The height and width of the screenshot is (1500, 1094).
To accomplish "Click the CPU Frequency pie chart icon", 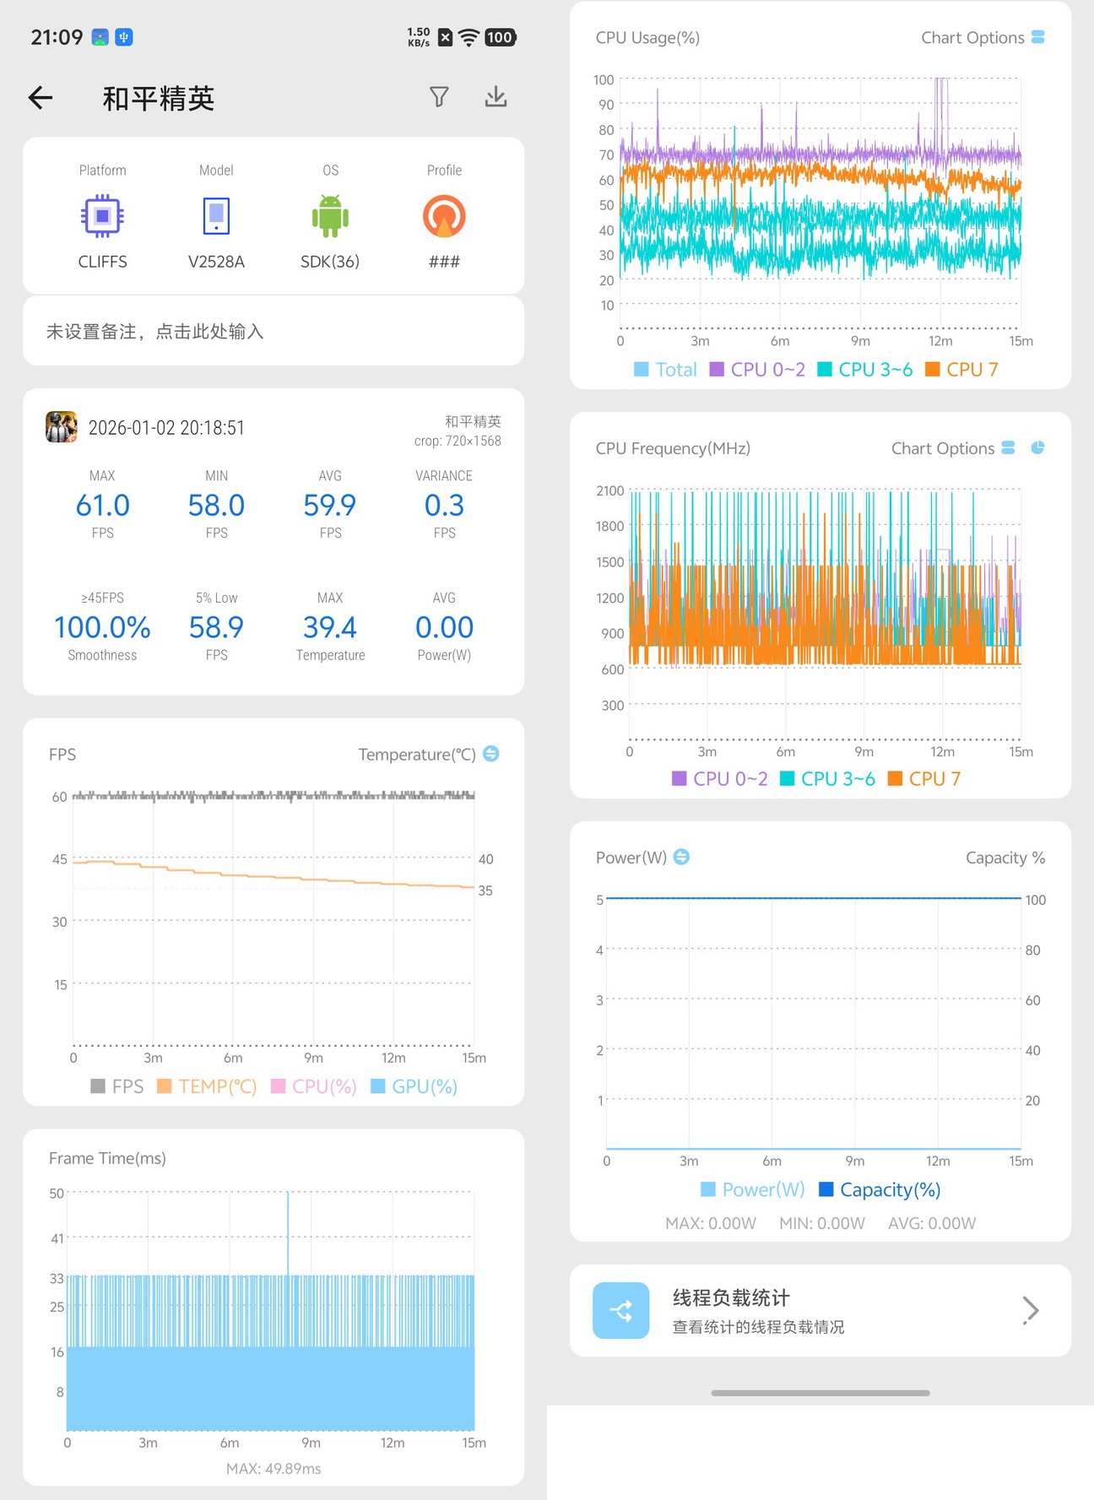I will (1037, 447).
